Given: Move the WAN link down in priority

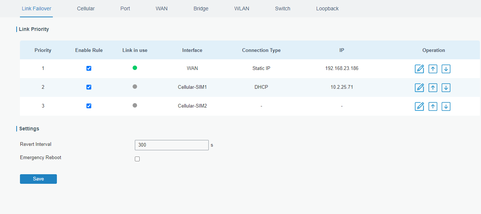Looking at the screenshot, I should pos(446,69).
